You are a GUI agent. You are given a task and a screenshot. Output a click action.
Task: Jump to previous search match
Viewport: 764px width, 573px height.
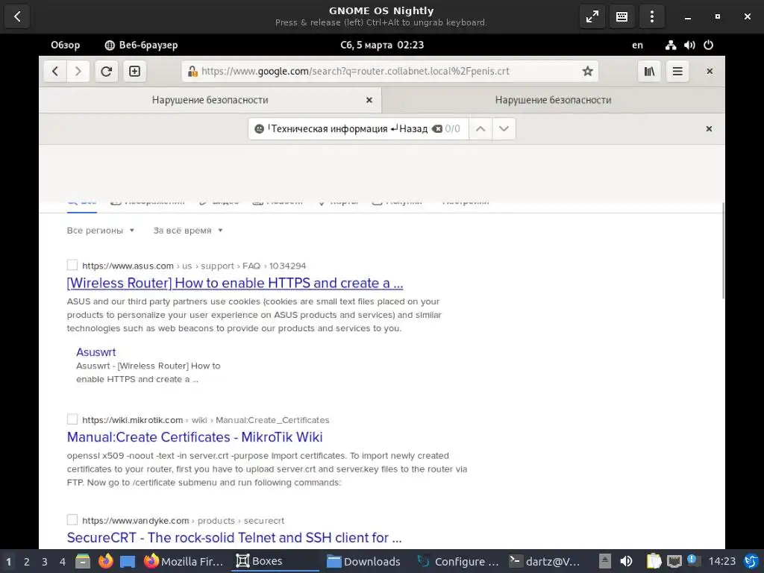[x=480, y=128]
